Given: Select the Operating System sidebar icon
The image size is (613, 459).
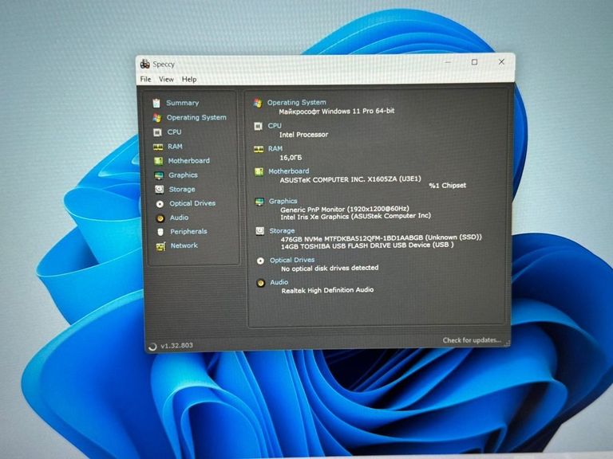Looking at the screenshot, I should pyautogui.click(x=156, y=117).
